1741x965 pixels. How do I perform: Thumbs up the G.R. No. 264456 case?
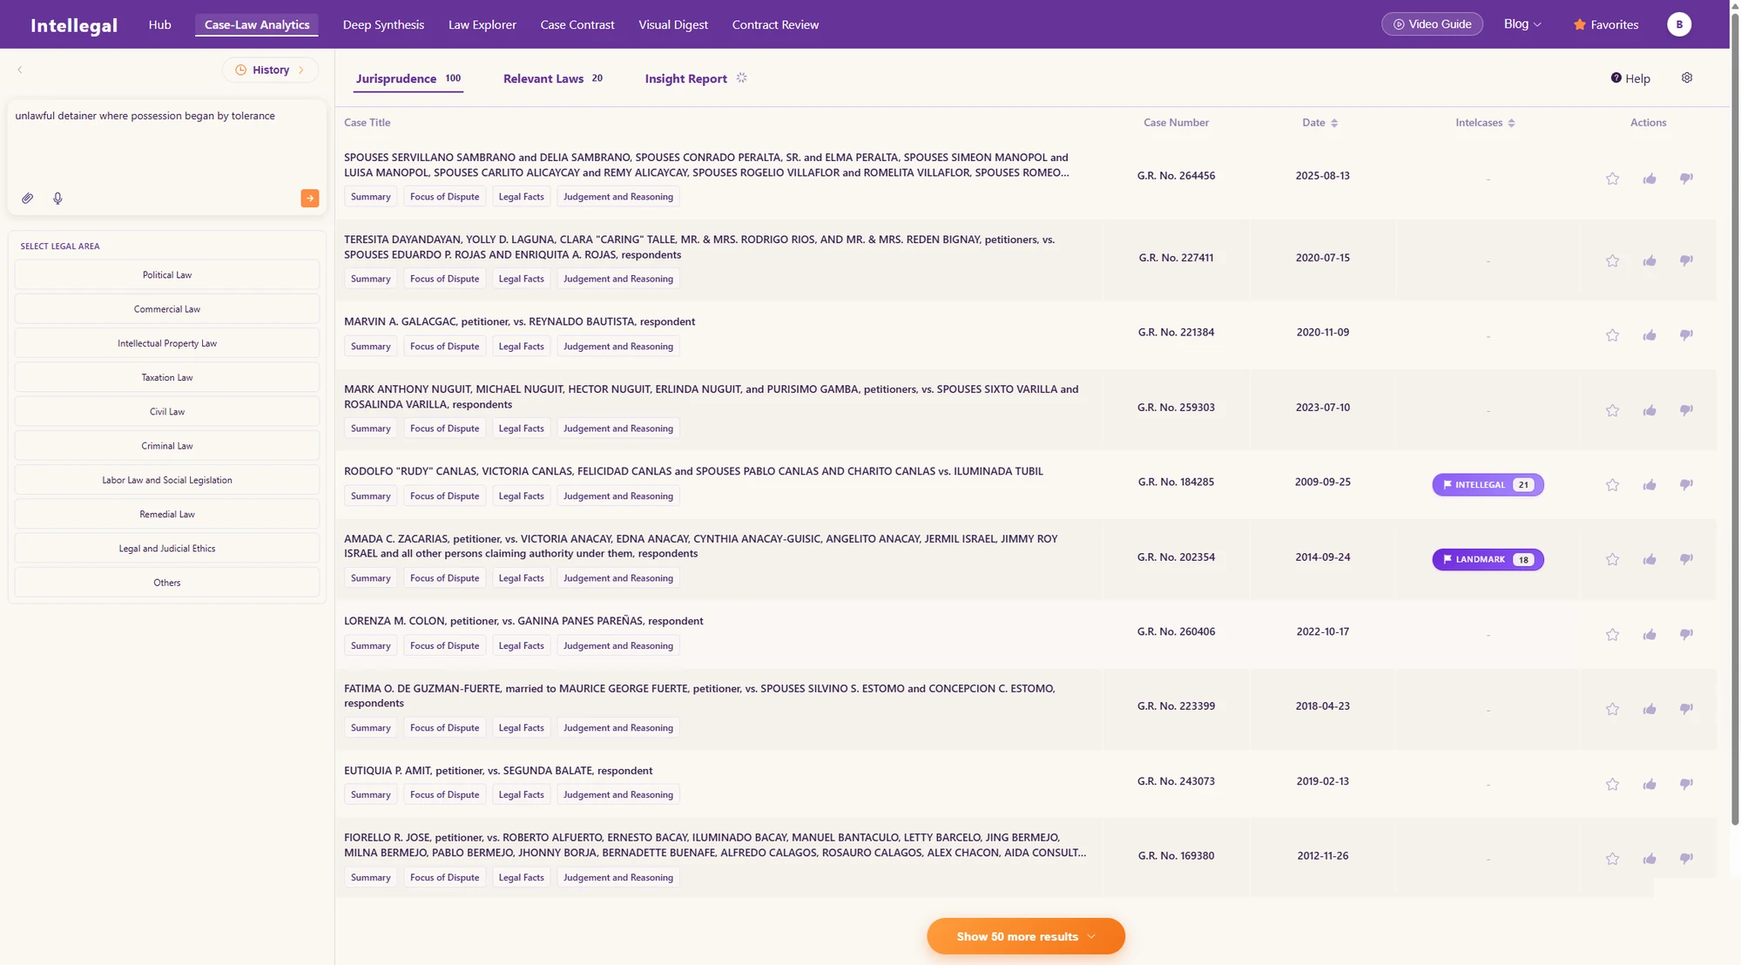tap(1650, 179)
